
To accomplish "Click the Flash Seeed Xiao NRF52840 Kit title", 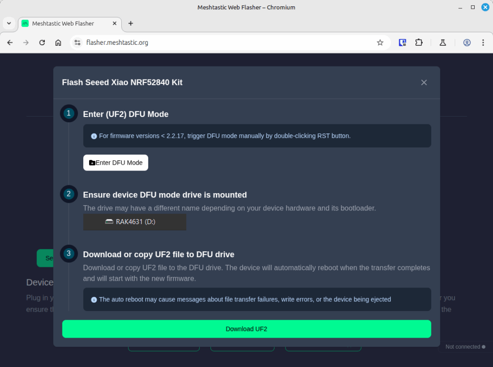I will click(122, 82).
